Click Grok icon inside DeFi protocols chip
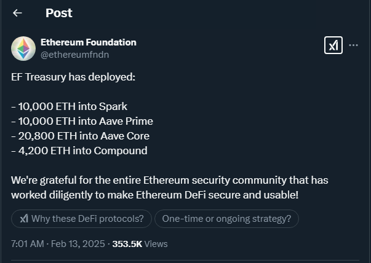 point(24,219)
